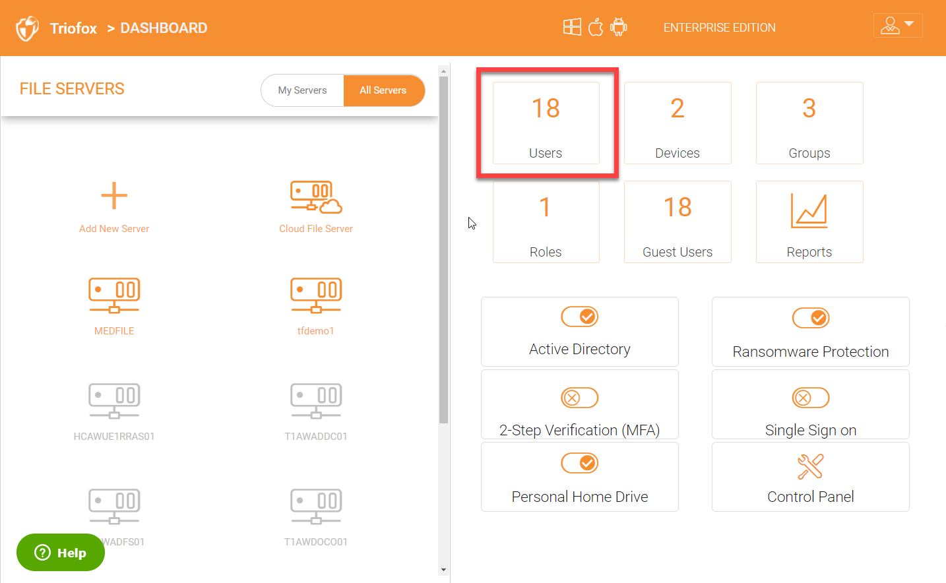Open the MEDFILE server icon
This screenshot has width=946, height=583.
[114, 295]
